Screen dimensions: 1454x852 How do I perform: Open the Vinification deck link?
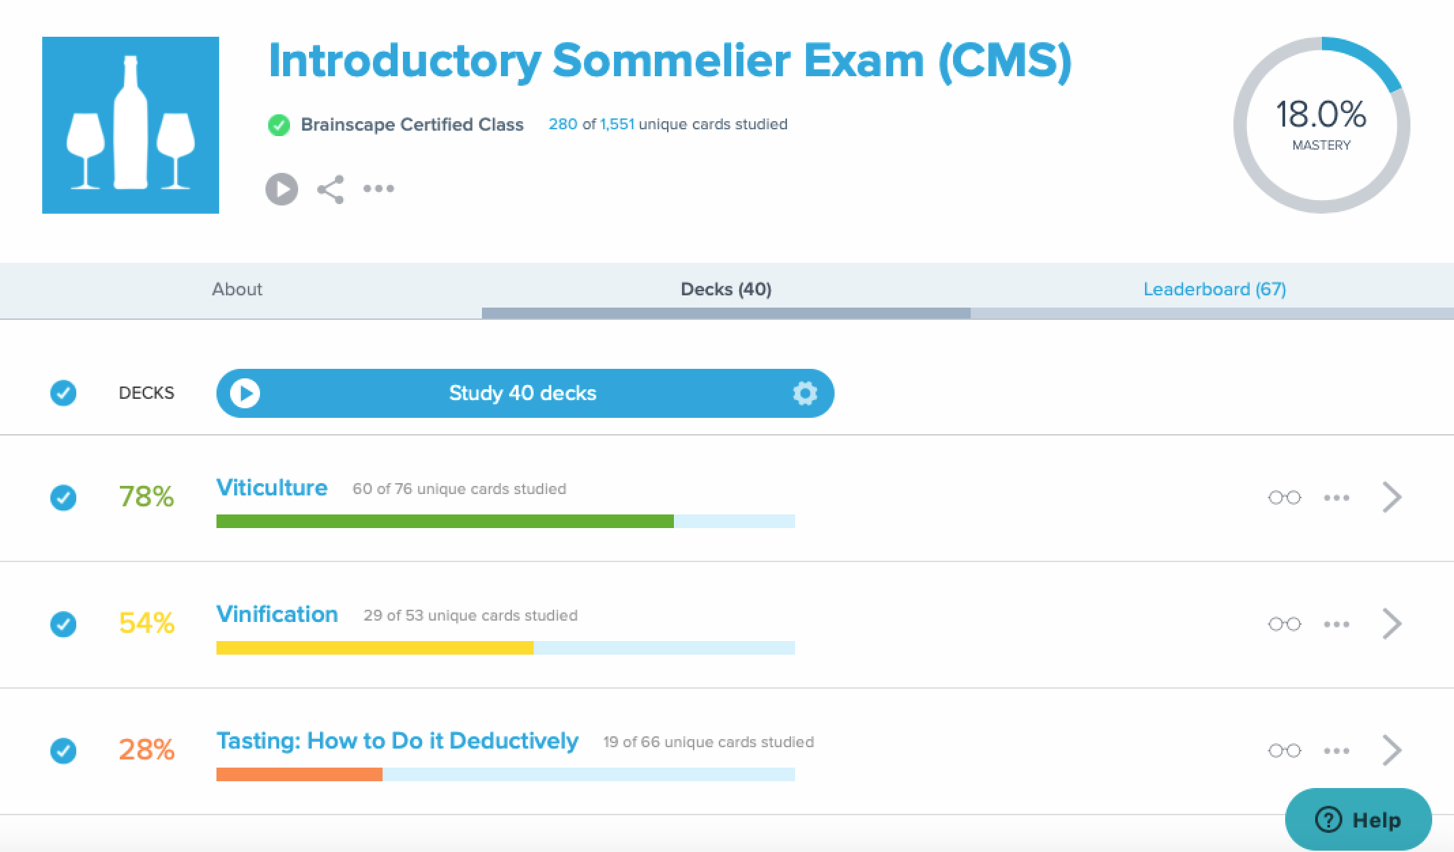click(276, 614)
